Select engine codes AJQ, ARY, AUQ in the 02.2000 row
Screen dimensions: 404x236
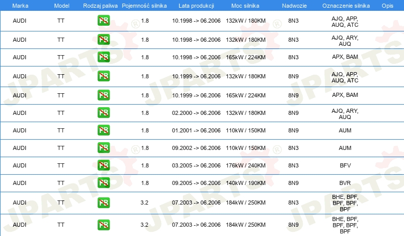345,114
